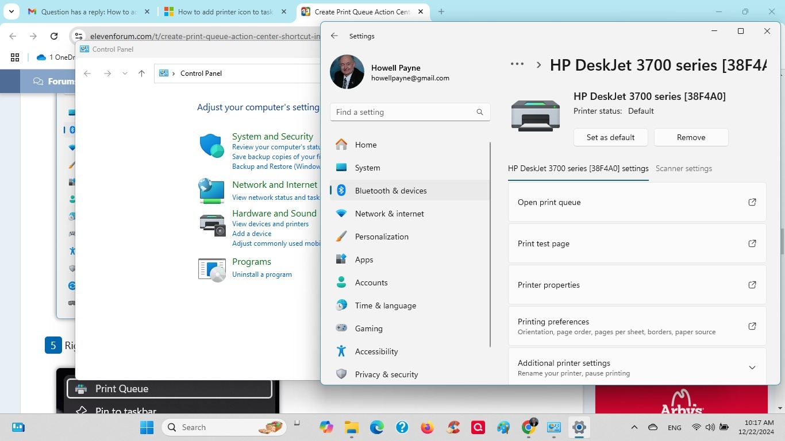Open Windows Start menu
Image resolution: width=785 pixels, height=441 pixels.
pyautogui.click(x=147, y=427)
